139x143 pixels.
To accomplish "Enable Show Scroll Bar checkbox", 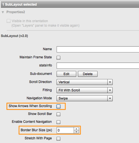I will (58, 114).
